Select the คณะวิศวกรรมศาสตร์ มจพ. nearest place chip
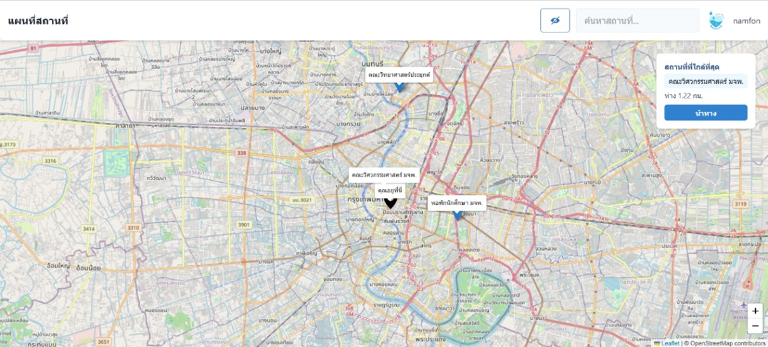This screenshot has height=347, width=768. [x=706, y=81]
